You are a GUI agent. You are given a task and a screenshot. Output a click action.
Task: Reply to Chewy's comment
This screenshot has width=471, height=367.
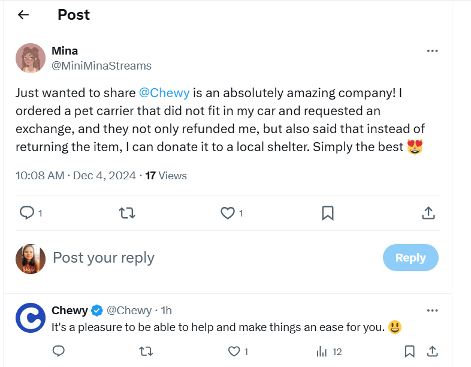point(59,351)
